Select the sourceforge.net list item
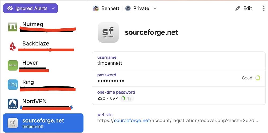The width and height of the screenshot is (268, 133). 43,123
